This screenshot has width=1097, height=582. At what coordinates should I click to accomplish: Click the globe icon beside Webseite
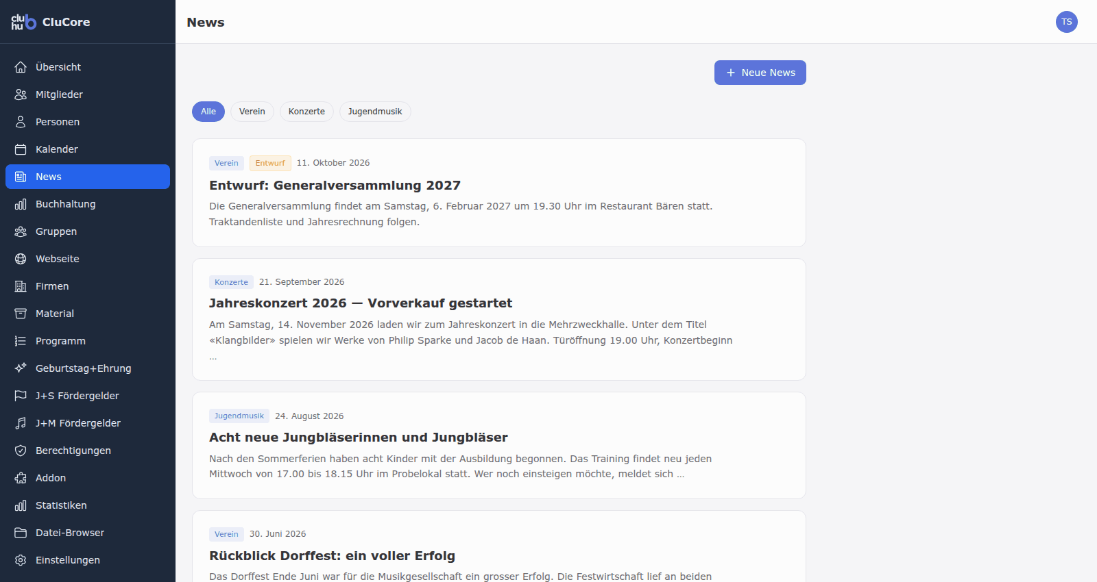coord(21,259)
